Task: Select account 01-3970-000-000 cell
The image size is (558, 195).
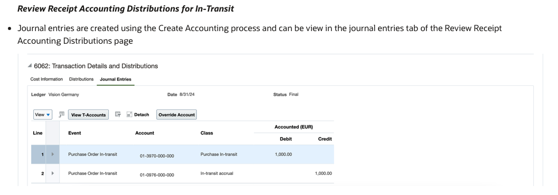Action: pyautogui.click(x=157, y=156)
